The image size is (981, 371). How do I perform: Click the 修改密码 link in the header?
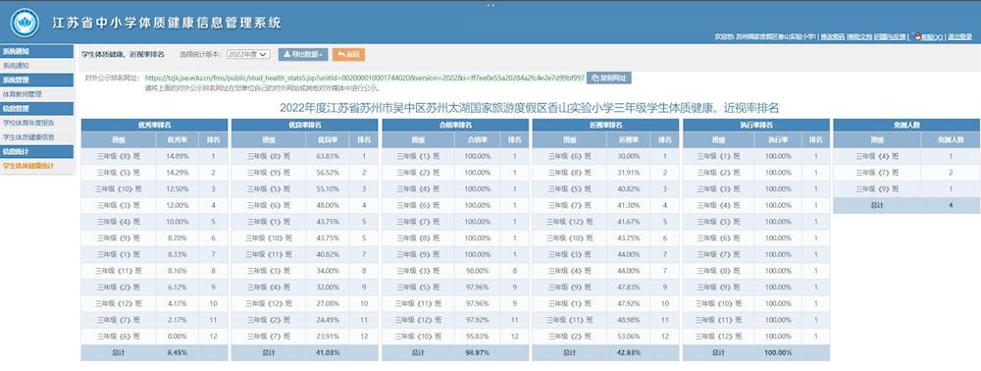832,37
